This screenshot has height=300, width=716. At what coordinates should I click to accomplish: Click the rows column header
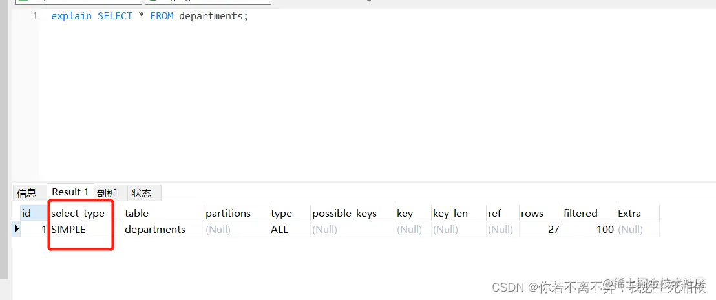pos(540,214)
